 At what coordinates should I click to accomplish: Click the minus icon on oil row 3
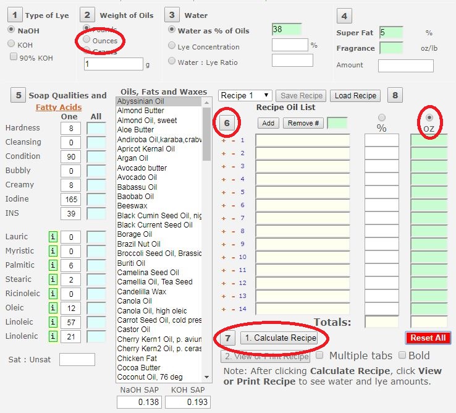pyautogui.click(x=233, y=166)
